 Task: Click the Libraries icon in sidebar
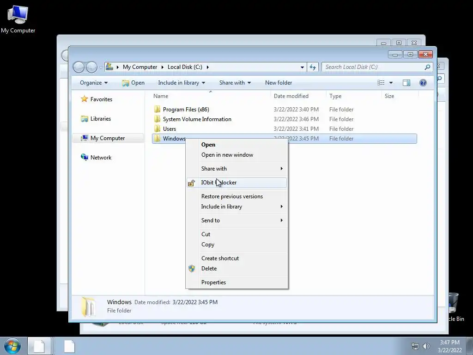click(84, 119)
